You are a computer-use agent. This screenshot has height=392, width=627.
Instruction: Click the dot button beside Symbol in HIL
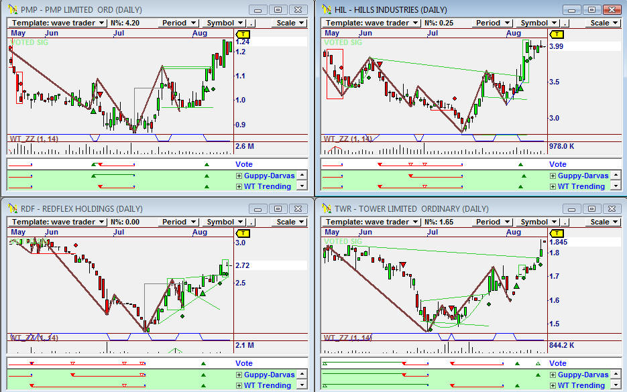click(565, 23)
